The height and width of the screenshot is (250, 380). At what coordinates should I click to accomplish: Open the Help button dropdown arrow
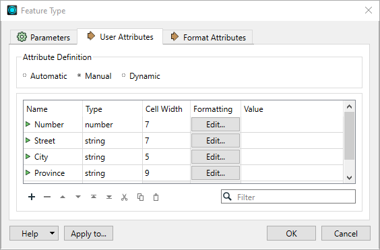click(52, 233)
